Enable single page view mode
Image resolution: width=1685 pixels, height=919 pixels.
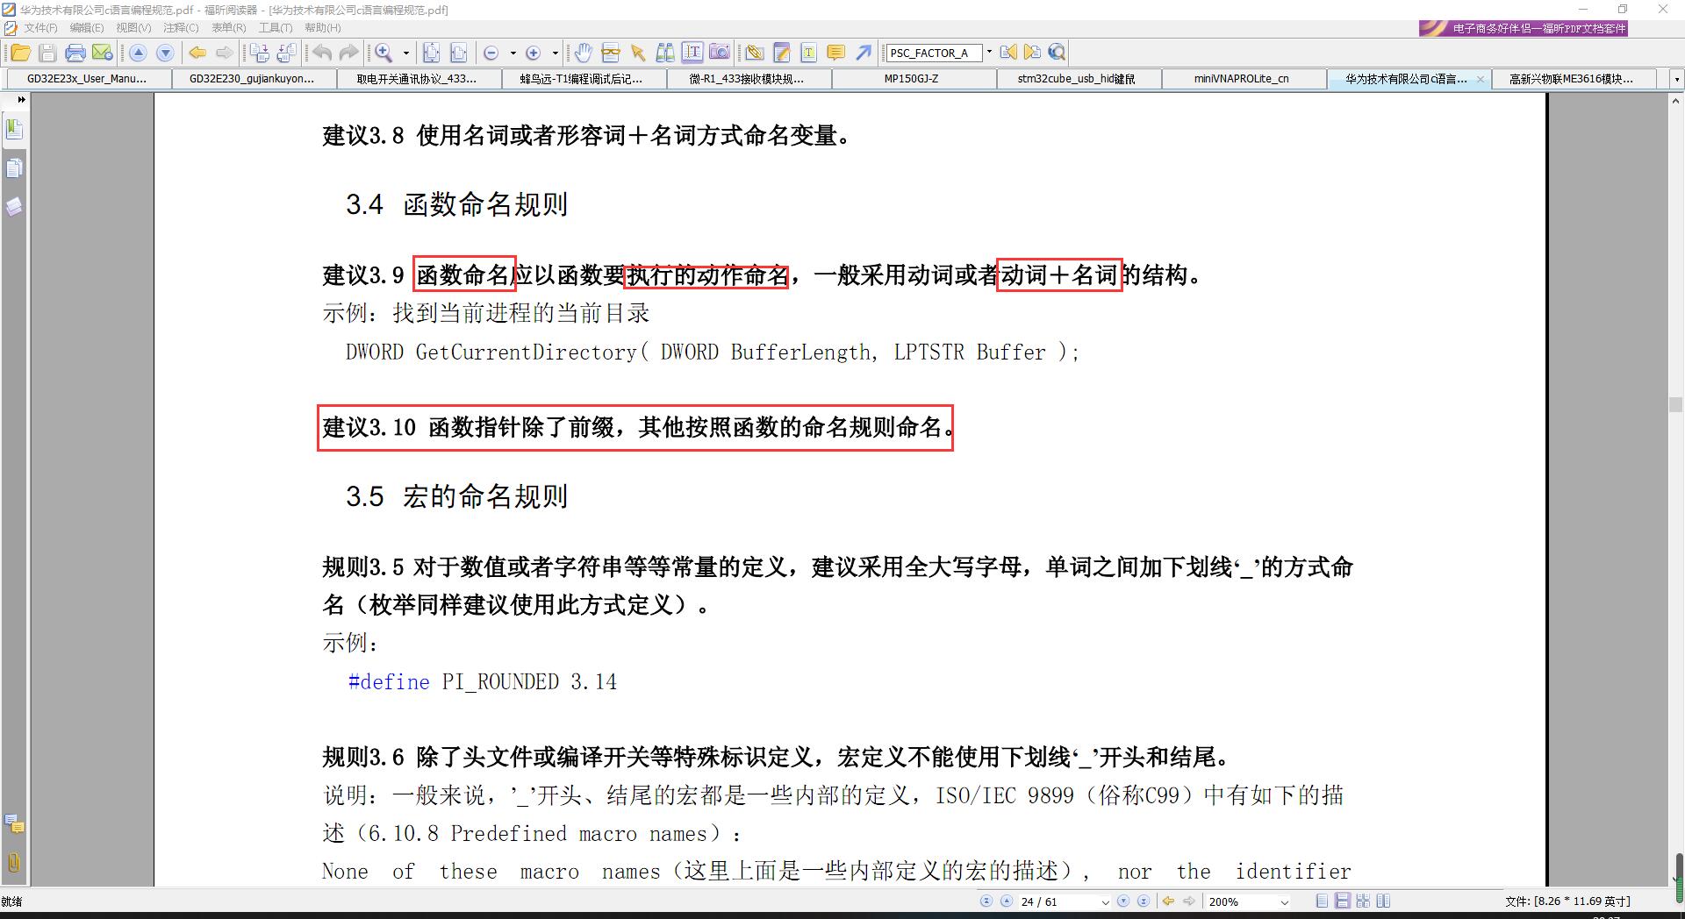click(x=1321, y=901)
